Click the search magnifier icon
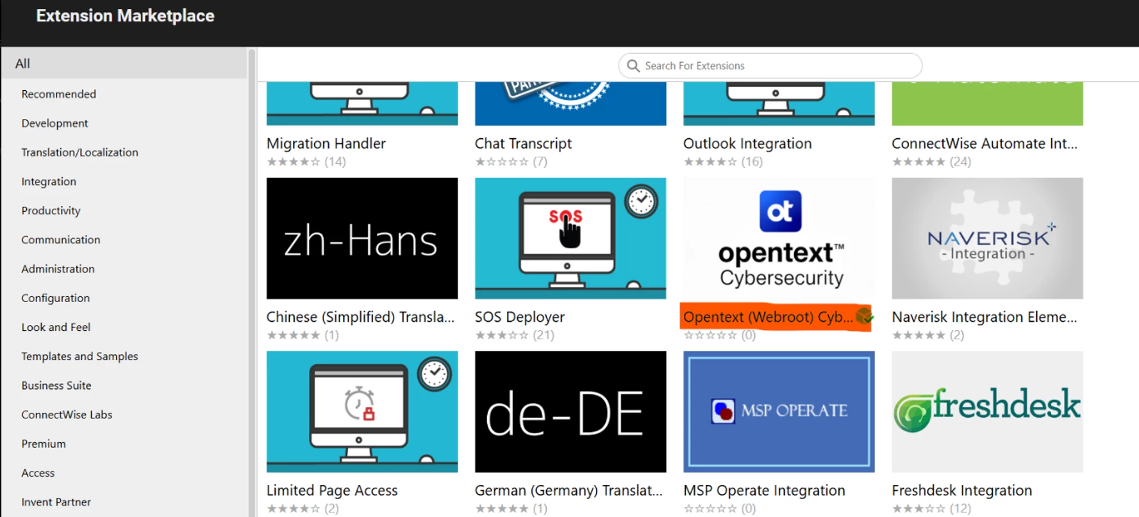1139x517 pixels. tap(633, 66)
